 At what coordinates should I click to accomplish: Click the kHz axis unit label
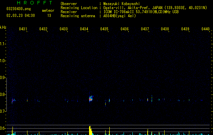click(3, 27)
